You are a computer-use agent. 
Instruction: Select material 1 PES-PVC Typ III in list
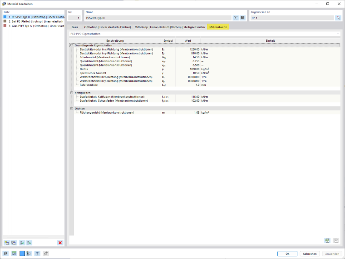[x=34, y=17]
